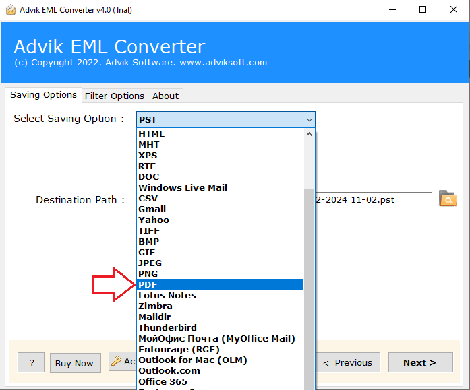This screenshot has width=470, height=390.
Task: Click the destination path text field
Action: click(x=373, y=199)
